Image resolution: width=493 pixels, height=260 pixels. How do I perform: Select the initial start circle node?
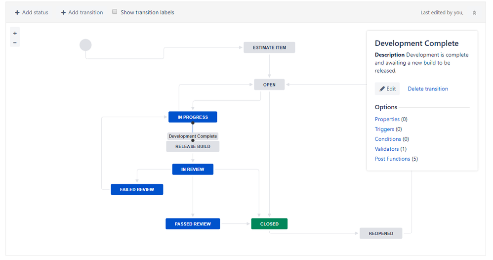[85, 45]
